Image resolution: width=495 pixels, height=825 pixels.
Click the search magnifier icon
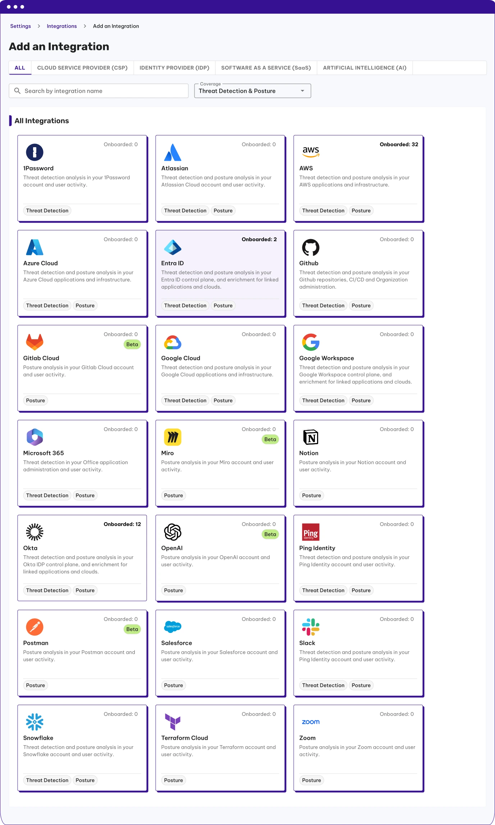(x=17, y=91)
